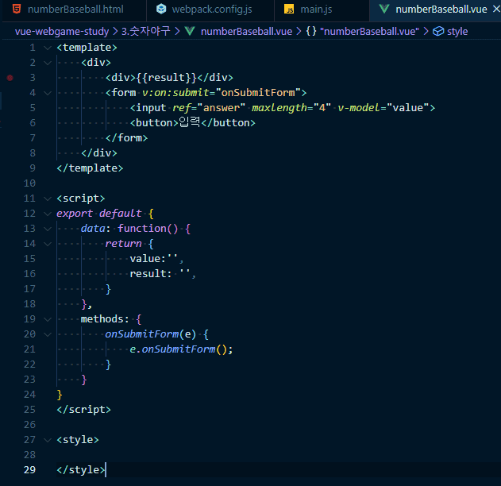Click "onSubmitForm" attribute value on line 4
Image resolution: width=501 pixels, height=486 pixels.
258,93
